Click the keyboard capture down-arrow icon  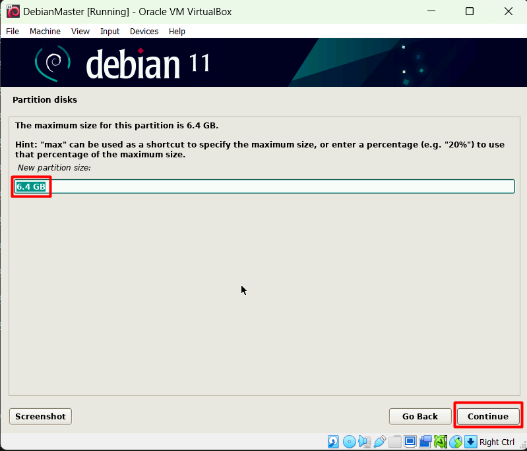pyautogui.click(x=470, y=442)
